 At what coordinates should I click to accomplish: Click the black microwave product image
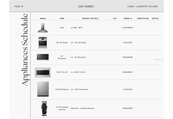[x=43, y=57]
